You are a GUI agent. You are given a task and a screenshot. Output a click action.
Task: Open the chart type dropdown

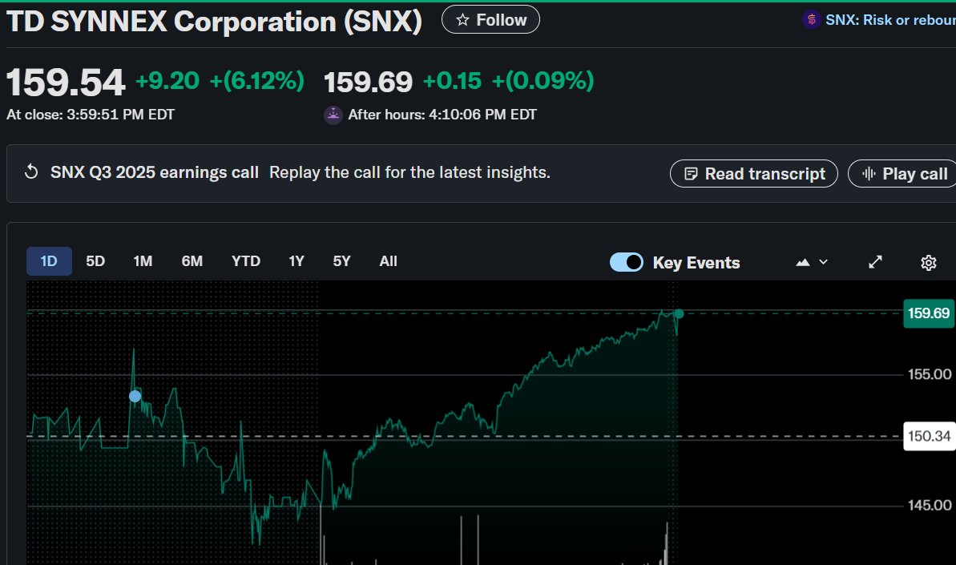click(812, 262)
